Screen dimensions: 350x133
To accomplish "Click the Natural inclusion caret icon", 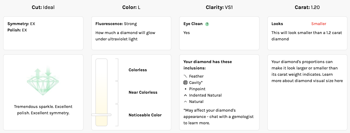I will (x=185, y=102).
